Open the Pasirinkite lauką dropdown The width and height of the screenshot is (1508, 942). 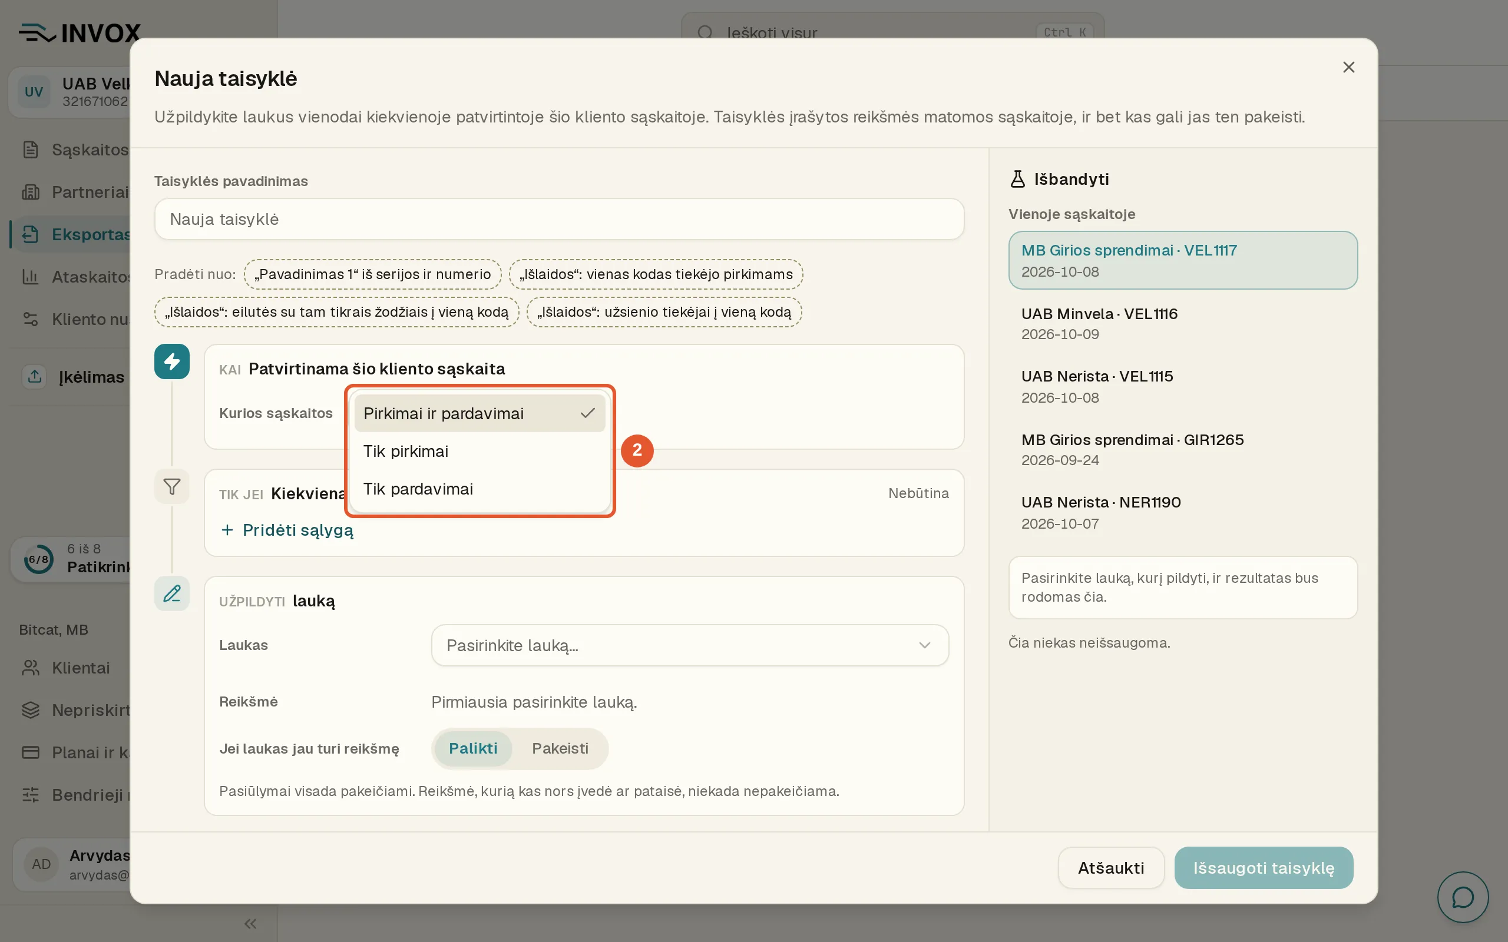click(690, 645)
